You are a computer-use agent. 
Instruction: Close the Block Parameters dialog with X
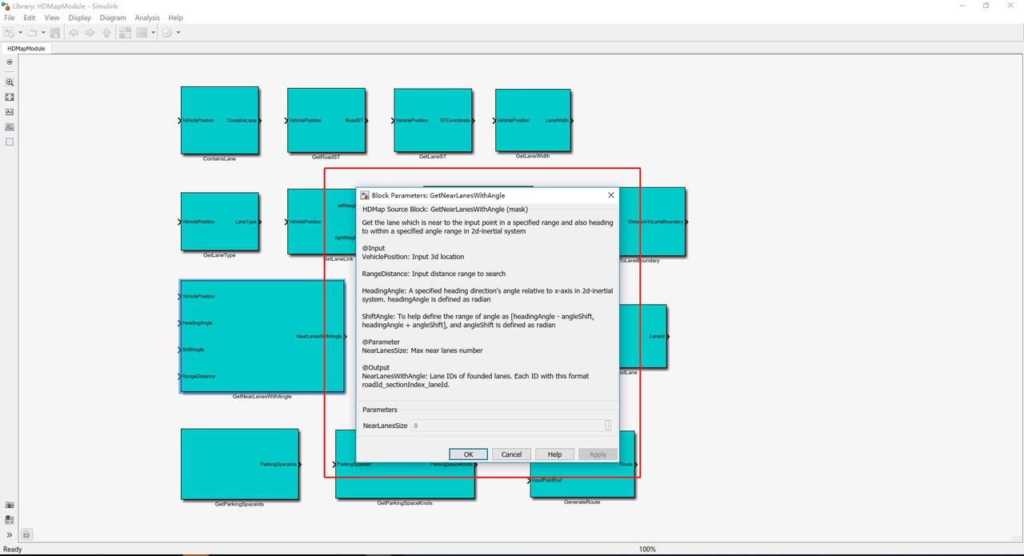(x=611, y=195)
